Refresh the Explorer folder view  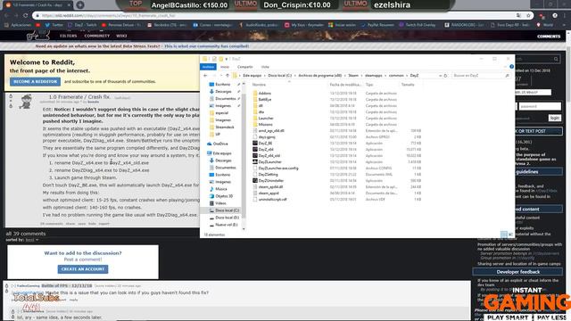coord(445,76)
